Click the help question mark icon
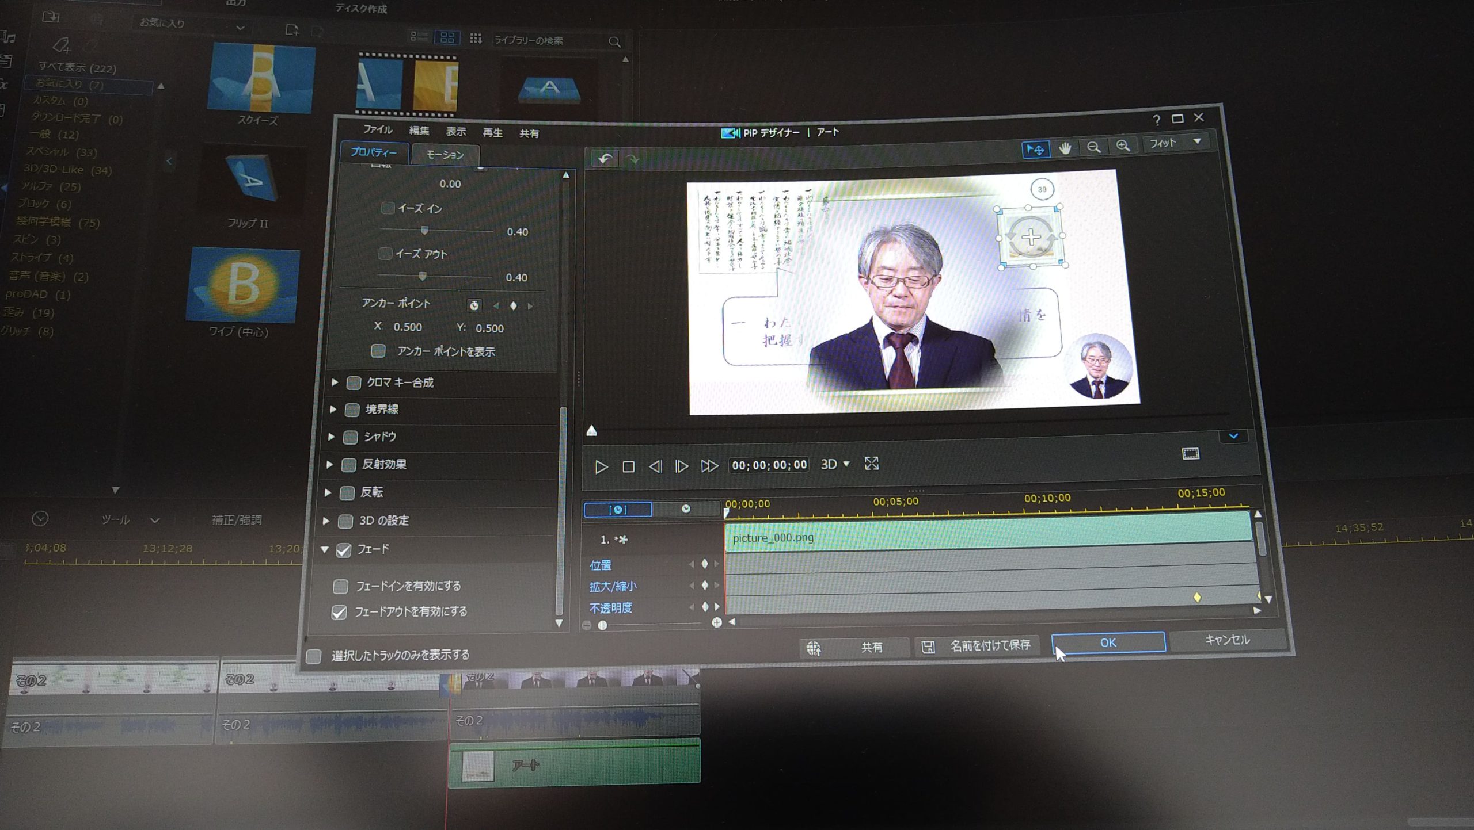Screen dimensions: 1474x830 1156,120
